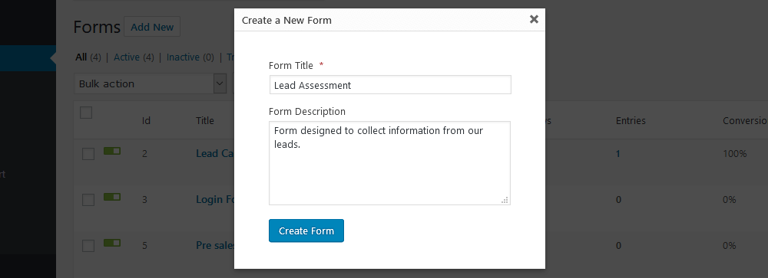Show the All forms filter
This screenshot has width=768, height=278.
point(81,57)
